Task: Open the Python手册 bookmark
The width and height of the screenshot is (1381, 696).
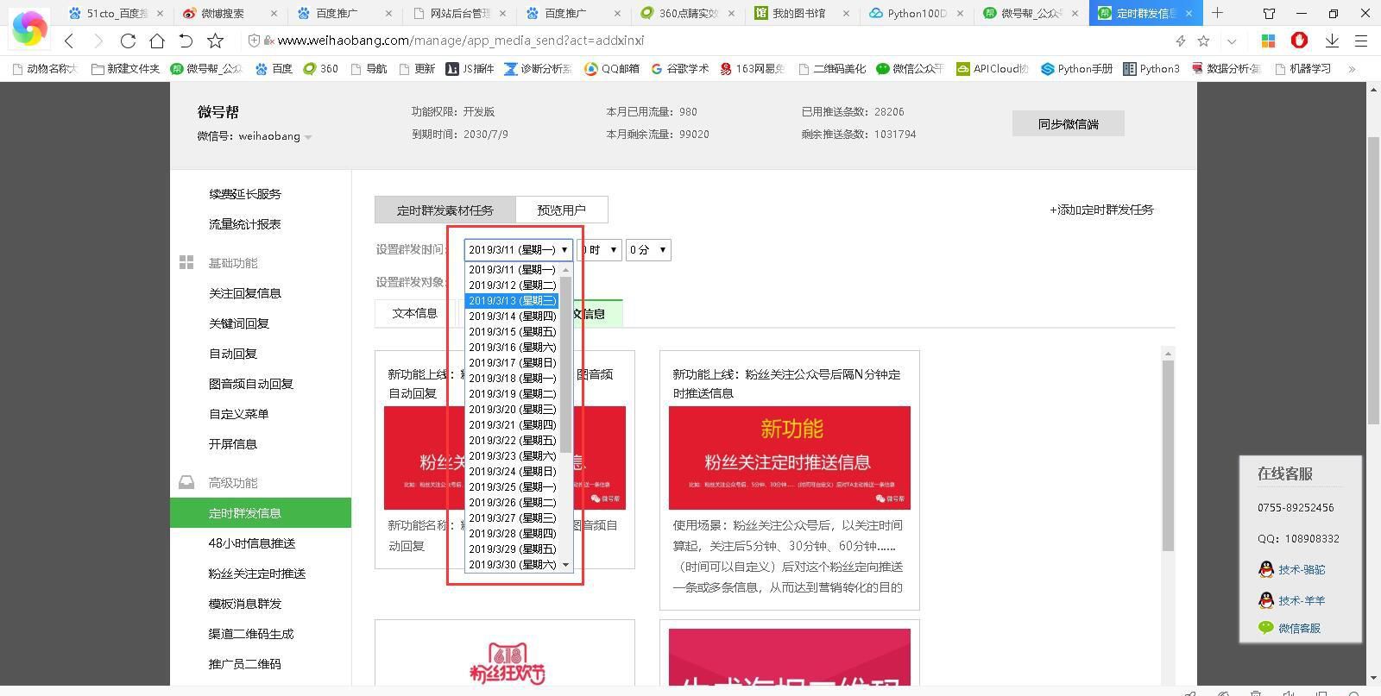Action: pos(1076,69)
